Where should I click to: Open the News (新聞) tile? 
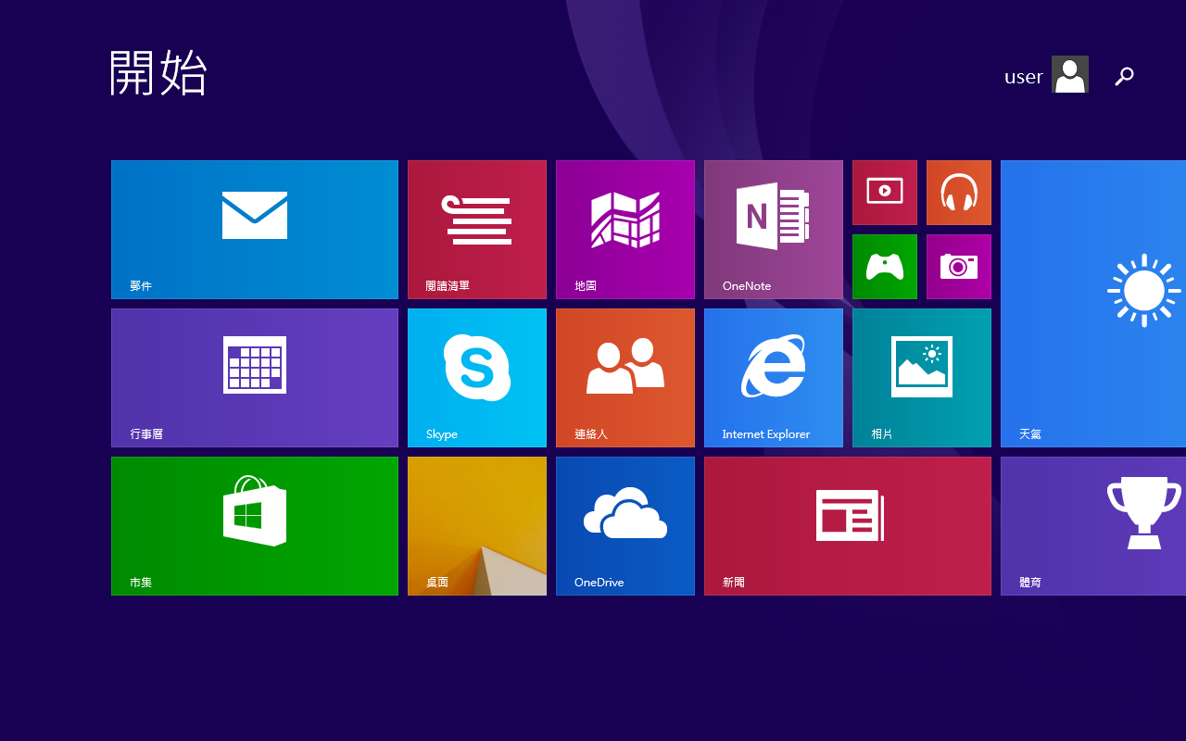pos(848,526)
